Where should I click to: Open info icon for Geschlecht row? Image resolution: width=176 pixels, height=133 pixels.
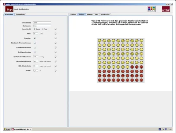56,29
